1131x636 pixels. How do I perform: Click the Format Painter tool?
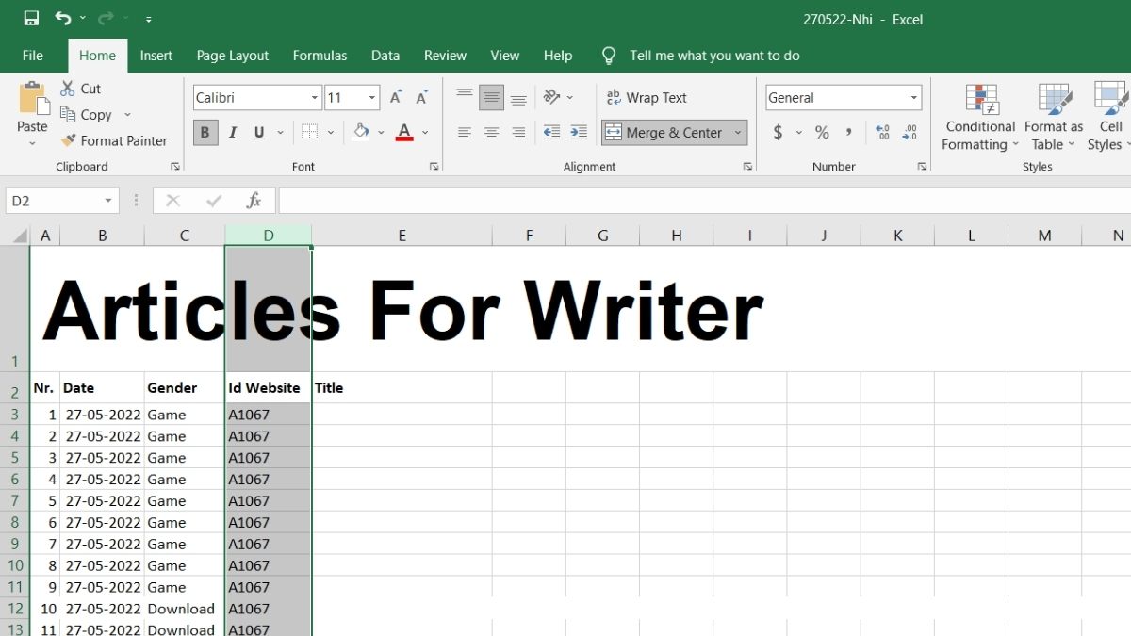click(113, 140)
